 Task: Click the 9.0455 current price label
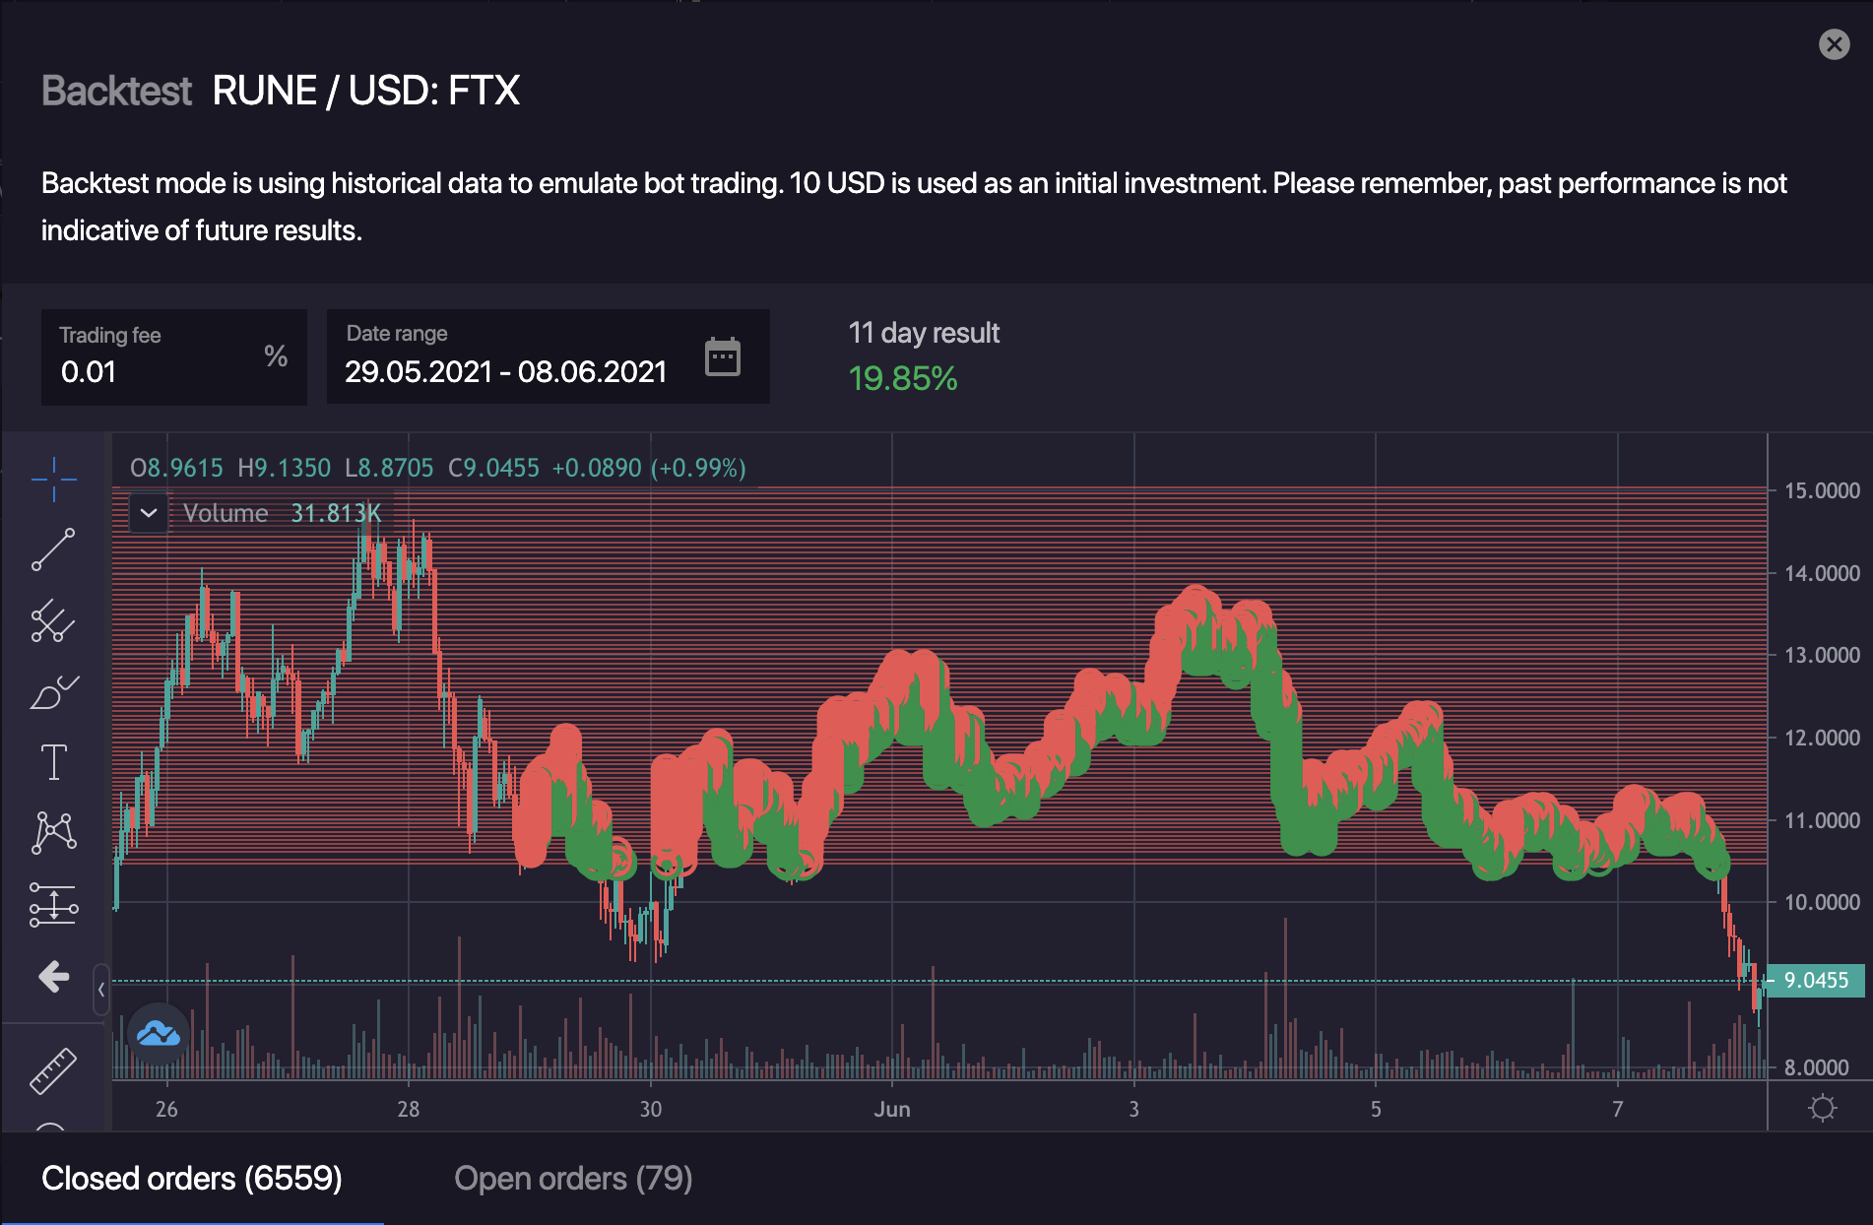click(x=1816, y=980)
